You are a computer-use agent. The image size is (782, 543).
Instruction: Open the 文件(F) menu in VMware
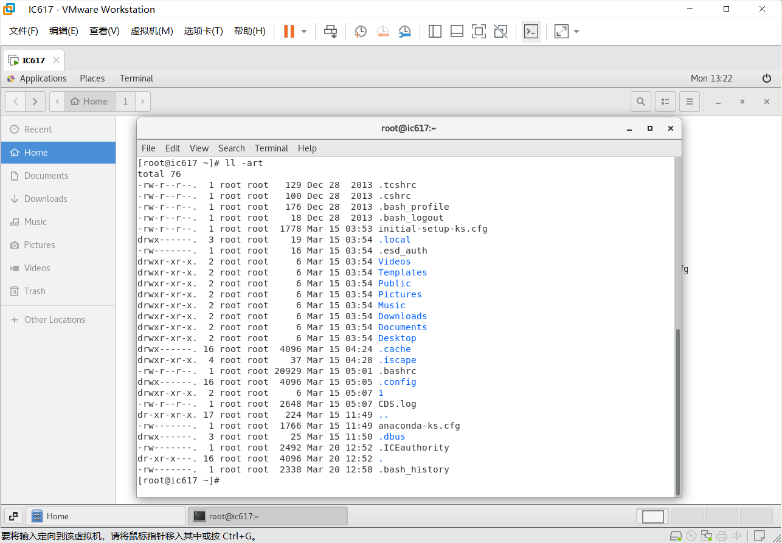pos(24,31)
